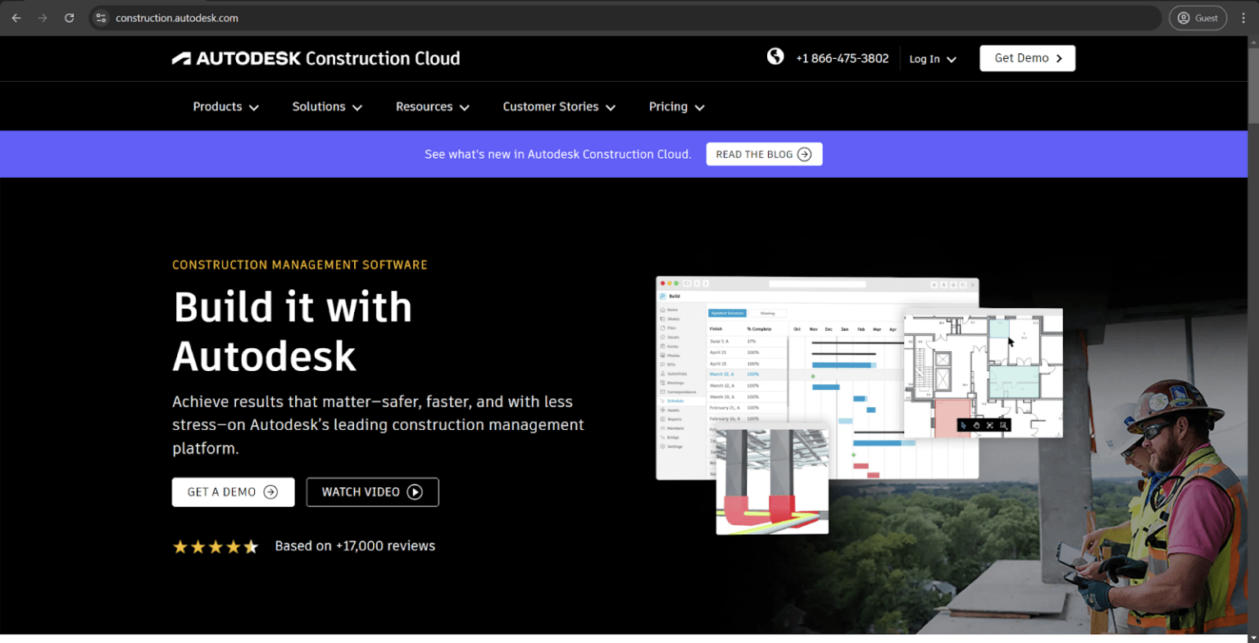Viewport: 1259px width, 643px height.
Task: Click the browser reload icon
Action: tap(69, 17)
